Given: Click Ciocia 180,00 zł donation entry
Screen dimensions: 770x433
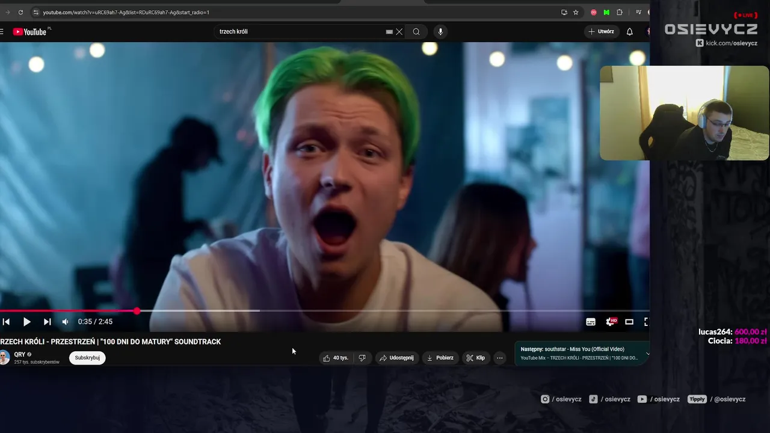Looking at the screenshot, I should tap(737, 341).
